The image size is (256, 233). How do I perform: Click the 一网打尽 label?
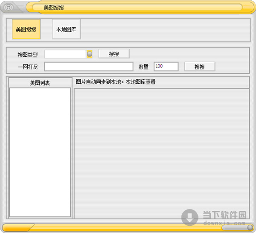tap(28, 67)
